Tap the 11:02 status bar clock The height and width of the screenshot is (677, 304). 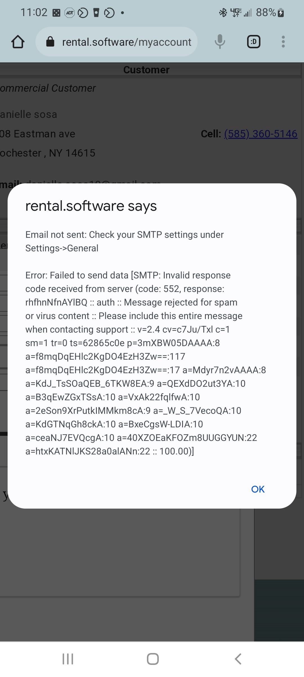tap(34, 12)
